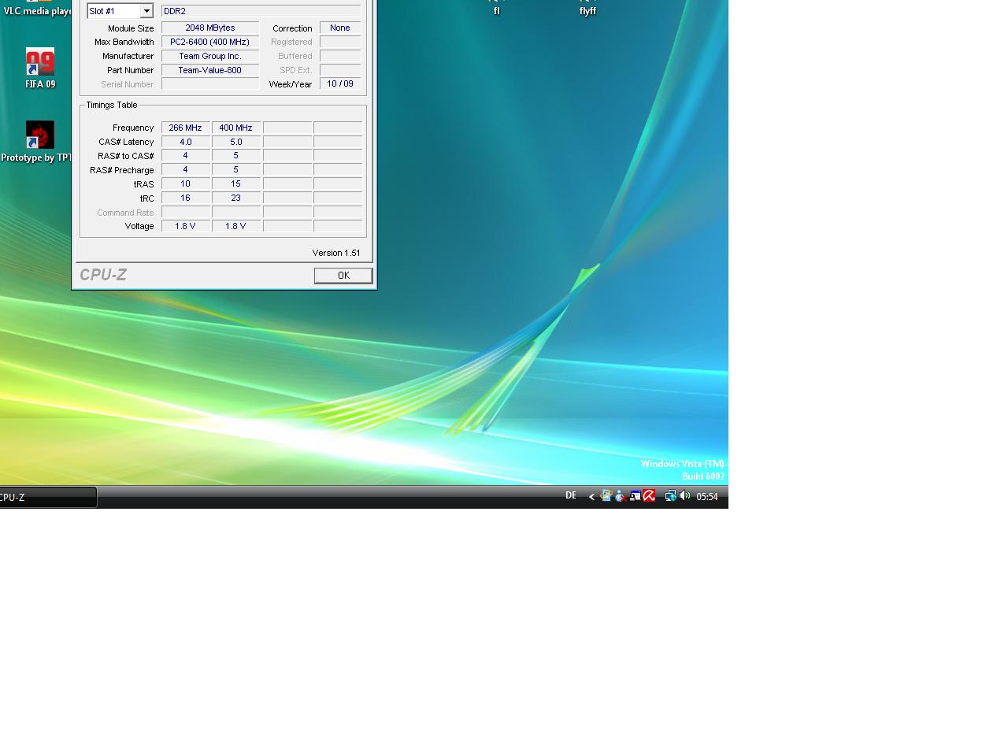Open the Prototype by TPT desktop shortcut
The width and height of the screenshot is (1008, 756).
click(36, 142)
